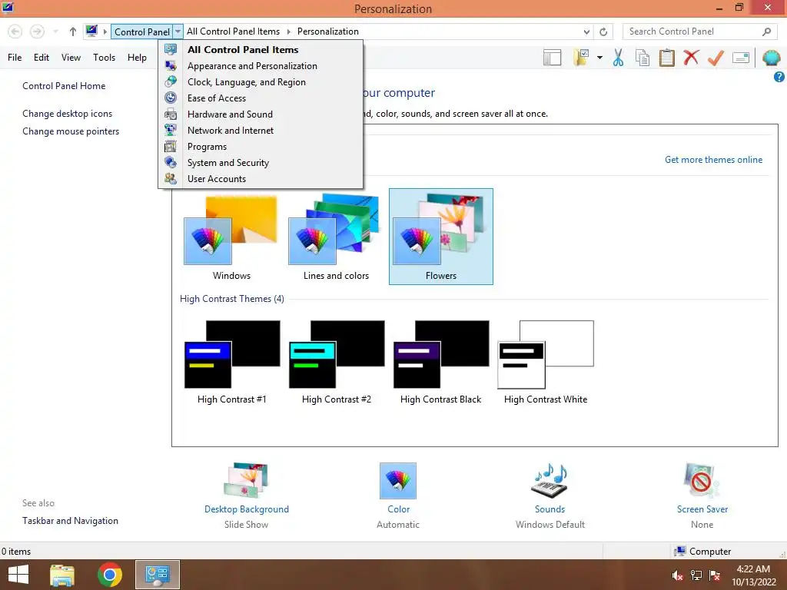Click the Copy toolbar icon
Image resolution: width=787 pixels, height=590 pixels.
(x=643, y=58)
